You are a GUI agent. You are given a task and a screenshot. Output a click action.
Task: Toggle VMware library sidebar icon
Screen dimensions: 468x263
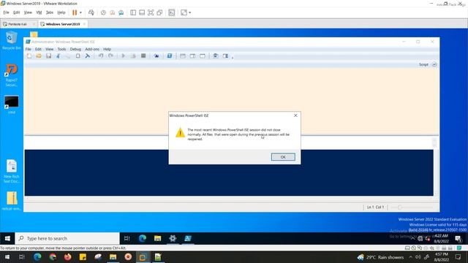pos(133,12)
